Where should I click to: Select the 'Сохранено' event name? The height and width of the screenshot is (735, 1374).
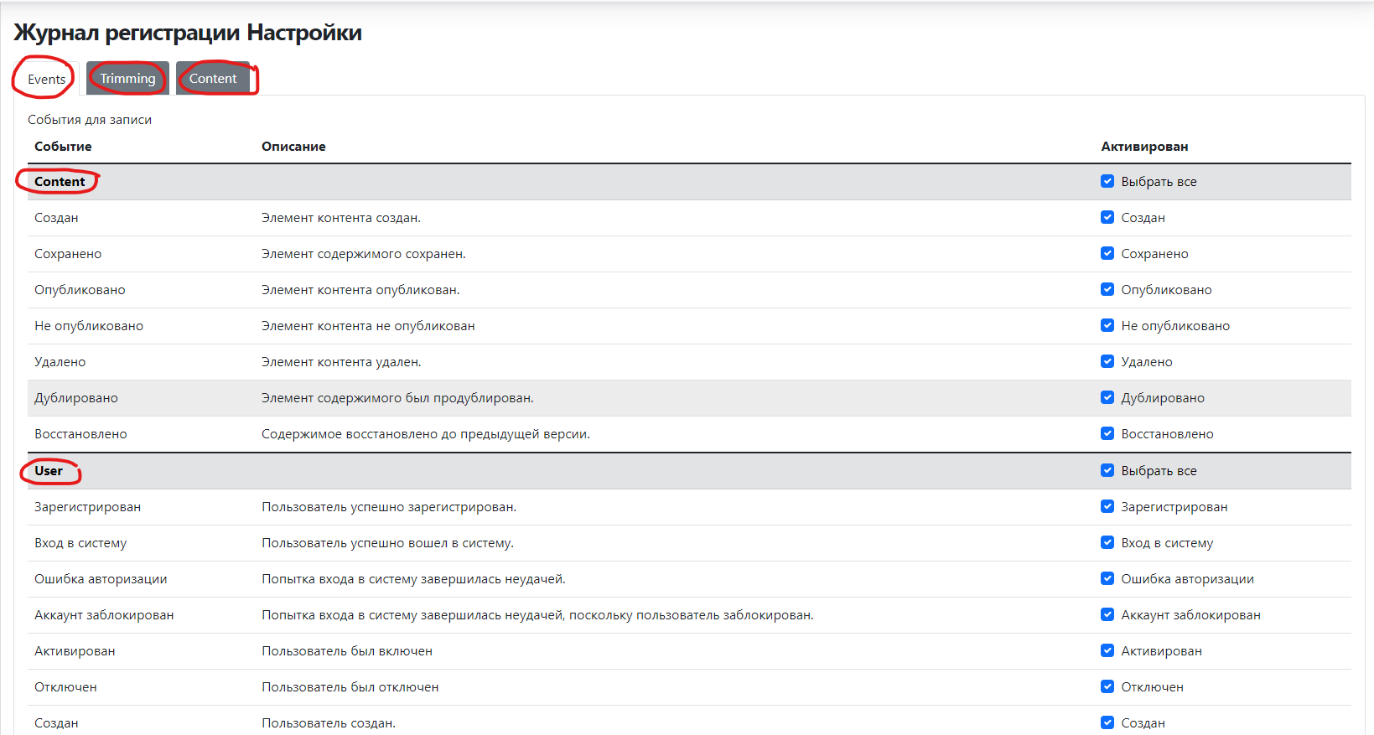pos(68,254)
